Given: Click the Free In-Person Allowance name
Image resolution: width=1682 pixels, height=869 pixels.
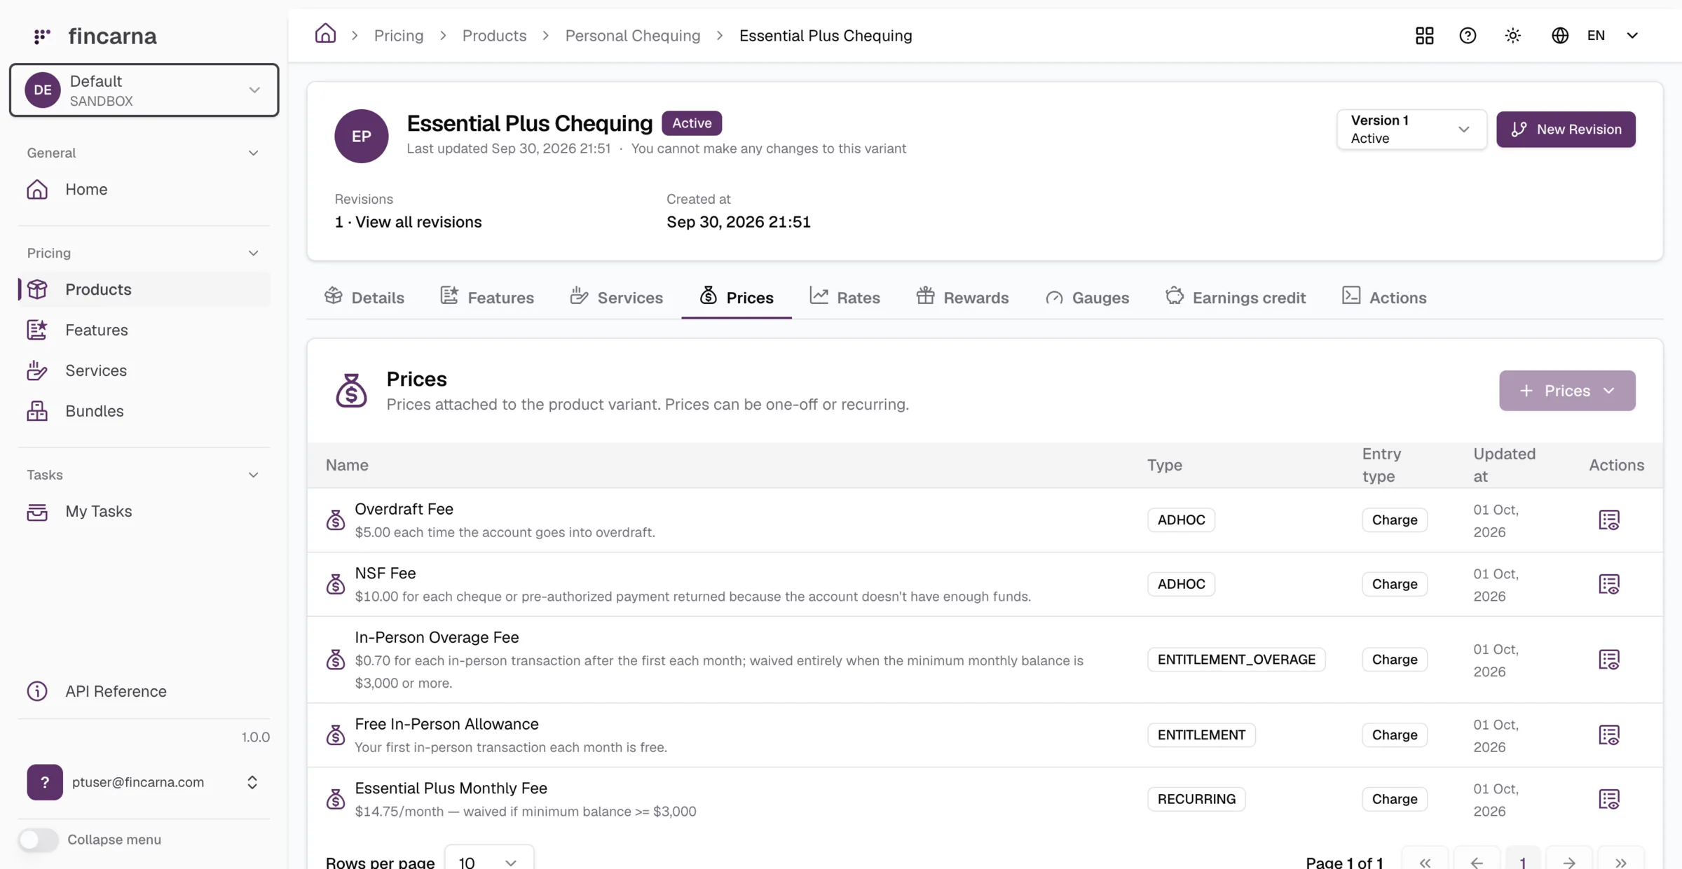Looking at the screenshot, I should [446, 724].
